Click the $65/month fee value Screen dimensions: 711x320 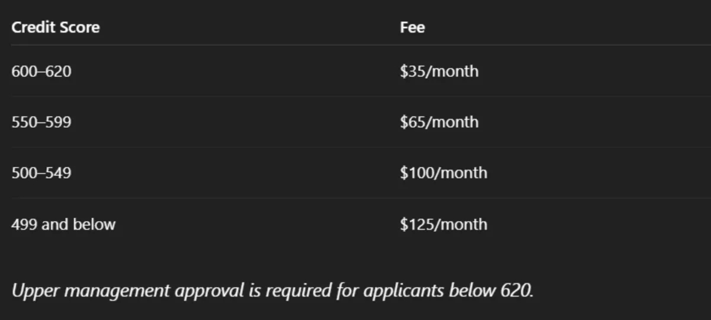439,122
